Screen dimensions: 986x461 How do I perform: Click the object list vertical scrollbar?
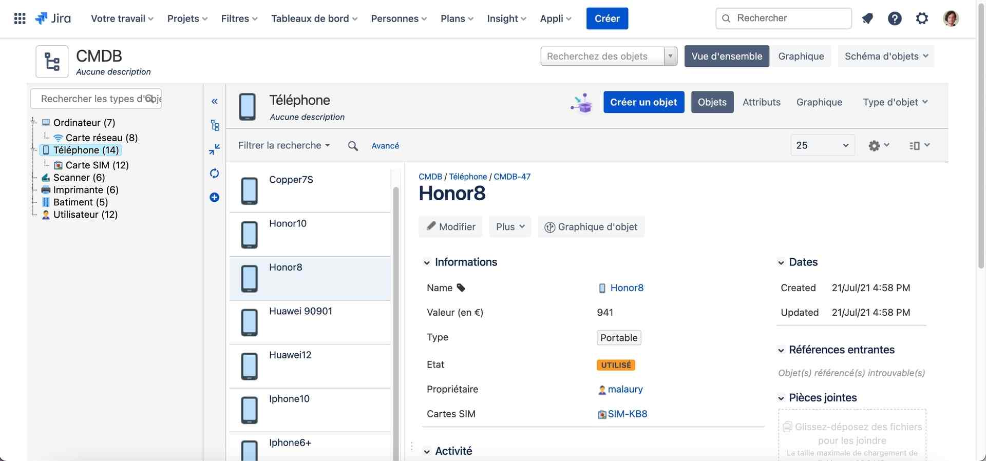click(396, 323)
